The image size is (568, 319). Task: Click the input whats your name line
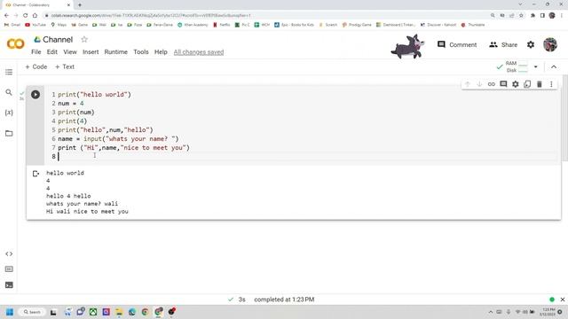click(x=118, y=139)
